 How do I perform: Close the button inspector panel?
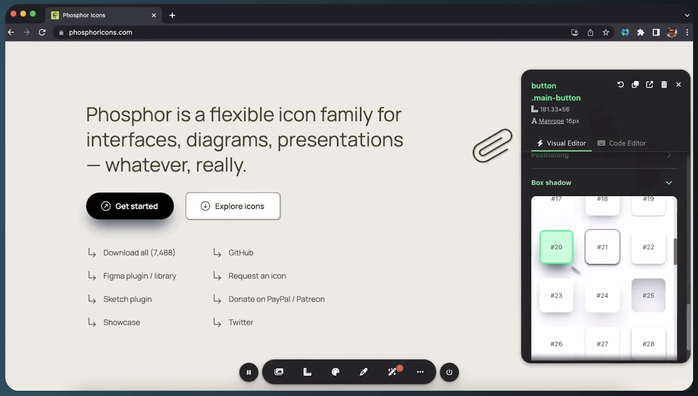tap(678, 84)
